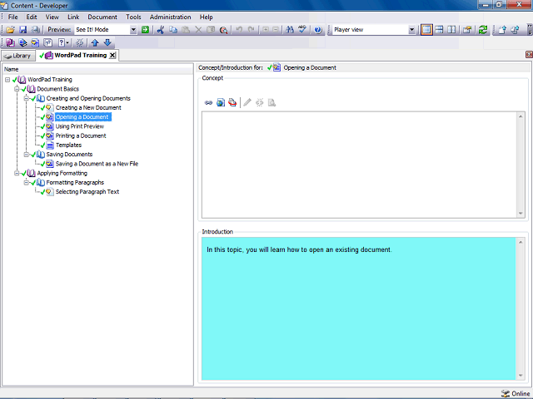Click the Concept pane scrollbar down arrow

click(521, 214)
